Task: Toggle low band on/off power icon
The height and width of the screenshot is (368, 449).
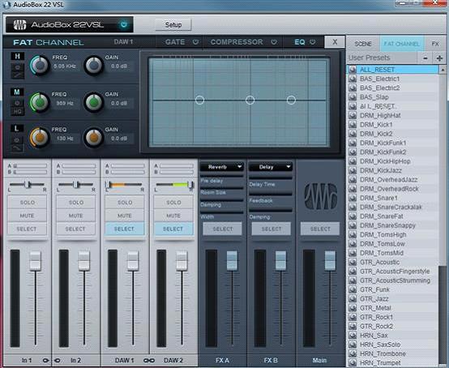Action: [17, 139]
